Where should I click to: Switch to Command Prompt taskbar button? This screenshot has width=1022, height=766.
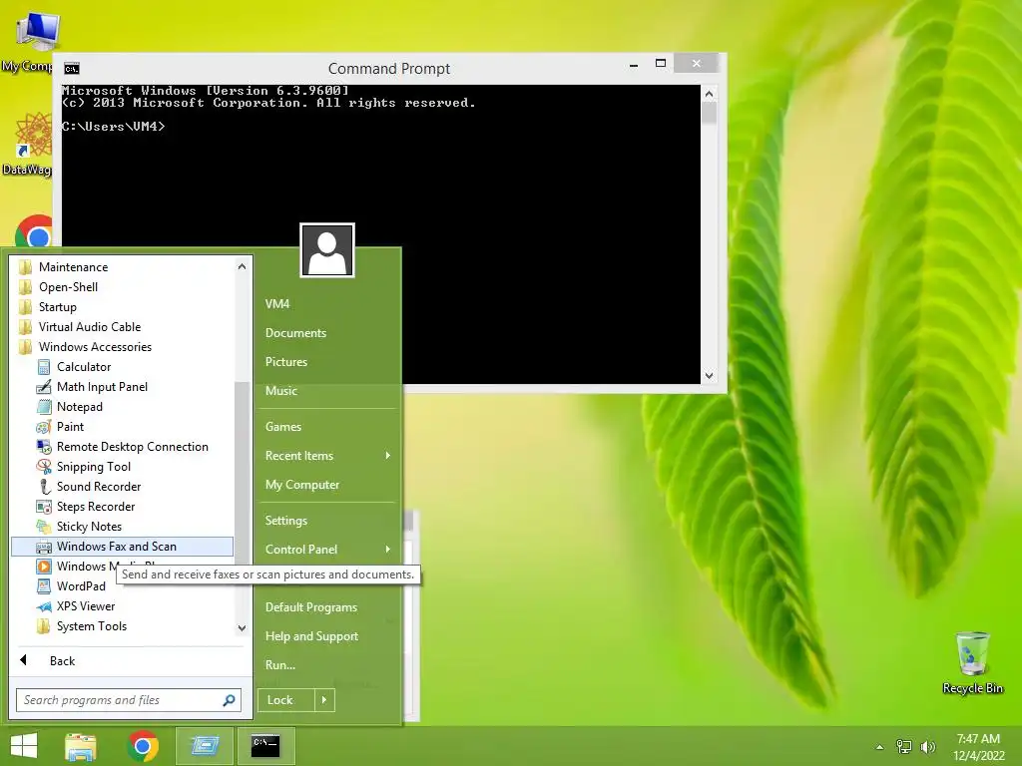(x=265, y=746)
